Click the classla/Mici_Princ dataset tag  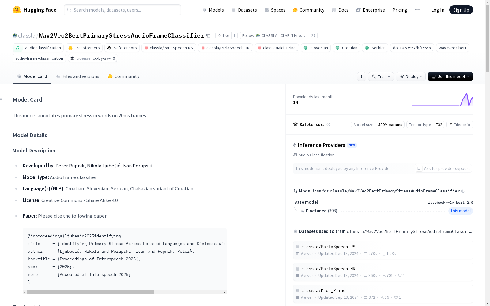click(x=277, y=48)
